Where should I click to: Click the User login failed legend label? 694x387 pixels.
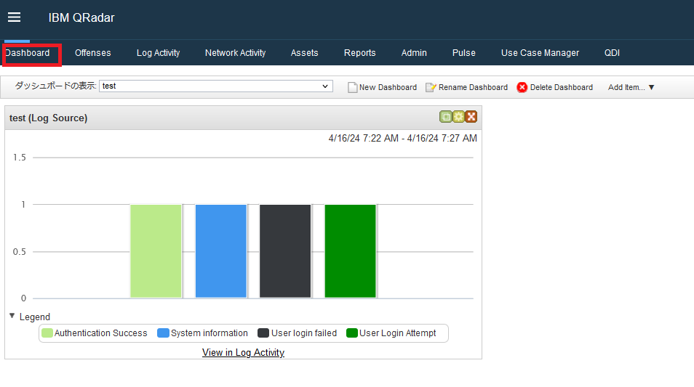tap(304, 333)
